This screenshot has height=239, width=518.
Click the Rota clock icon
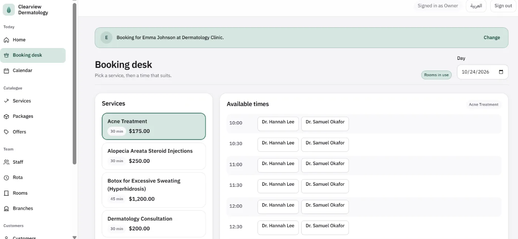tap(6, 178)
